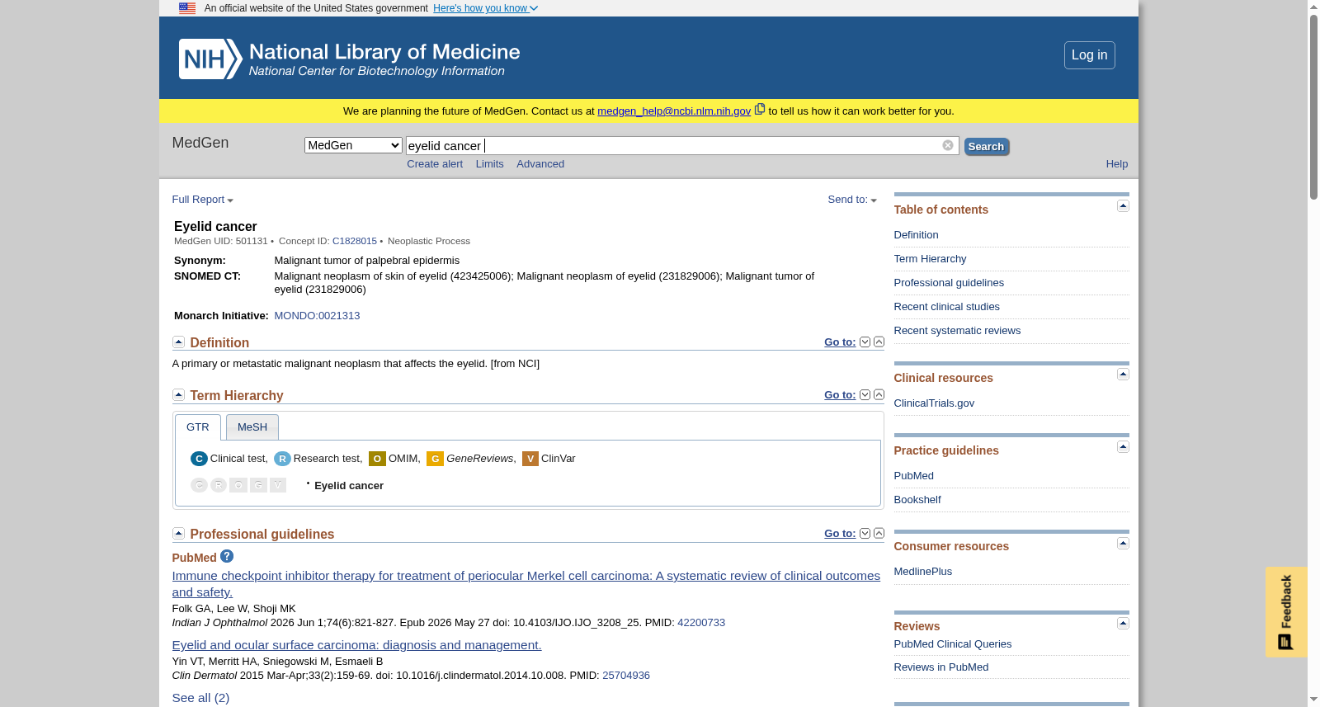Viewport: 1320px width, 707px height.
Task: Collapse the Term Hierarchy section
Action: tap(178, 394)
